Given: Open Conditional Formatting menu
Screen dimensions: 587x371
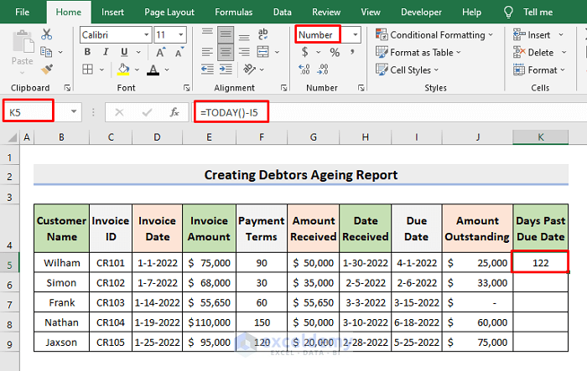Looking at the screenshot, I should [x=436, y=34].
